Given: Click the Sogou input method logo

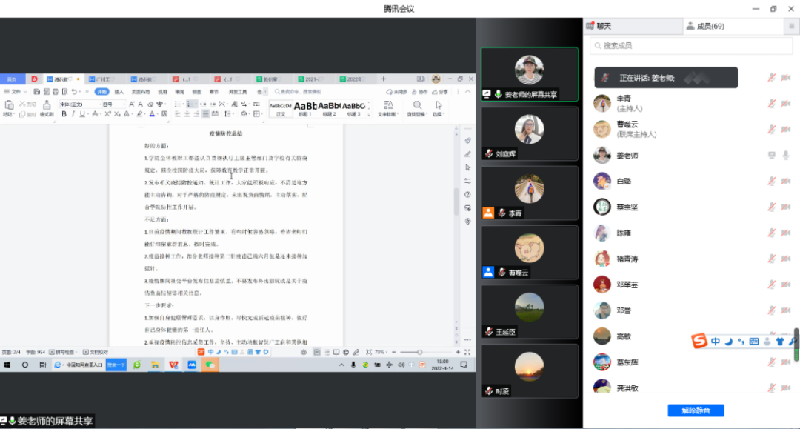Looking at the screenshot, I should (700, 341).
